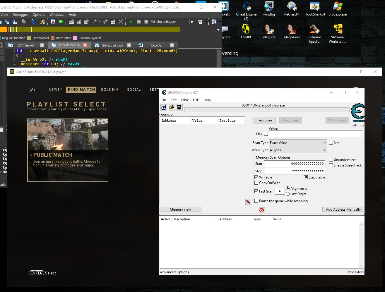Open the Extreme Injector desktop icon
The image size is (385, 292).
(315, 34)
